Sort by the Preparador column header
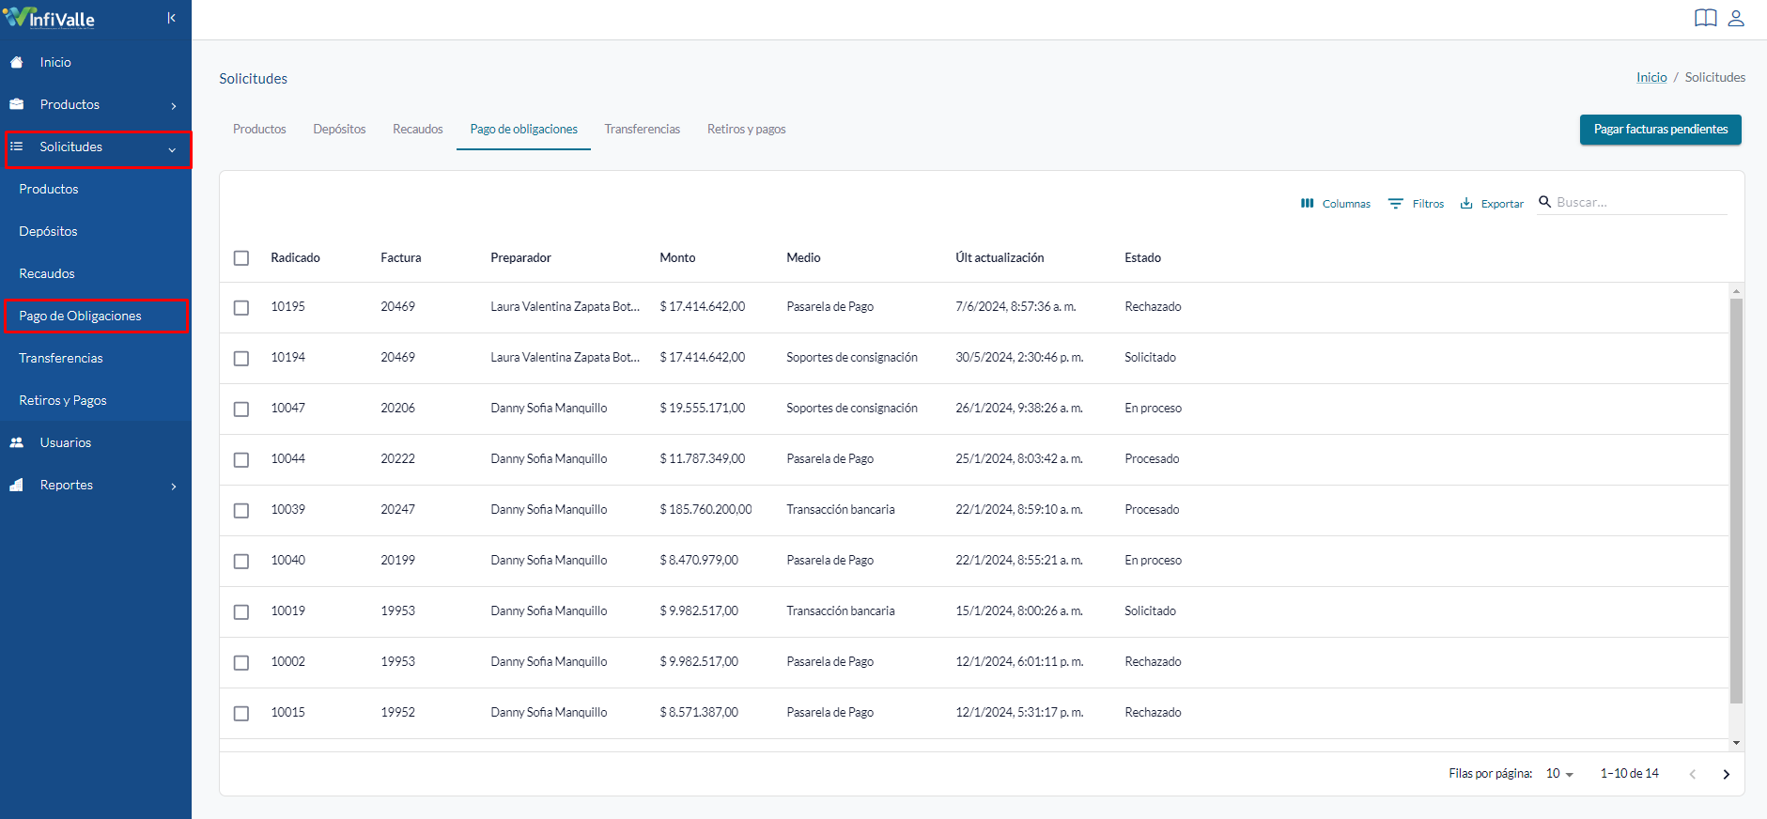The width and height of the screenshot is (1767, 819). coord(520,257)
